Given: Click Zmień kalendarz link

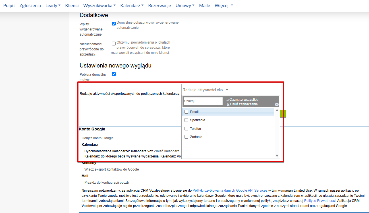Looking at the screenshot, I should (166, 151).
